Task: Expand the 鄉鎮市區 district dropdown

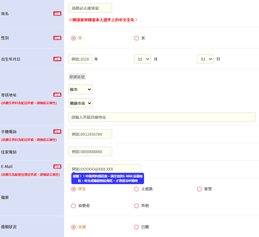Action: 80,103
